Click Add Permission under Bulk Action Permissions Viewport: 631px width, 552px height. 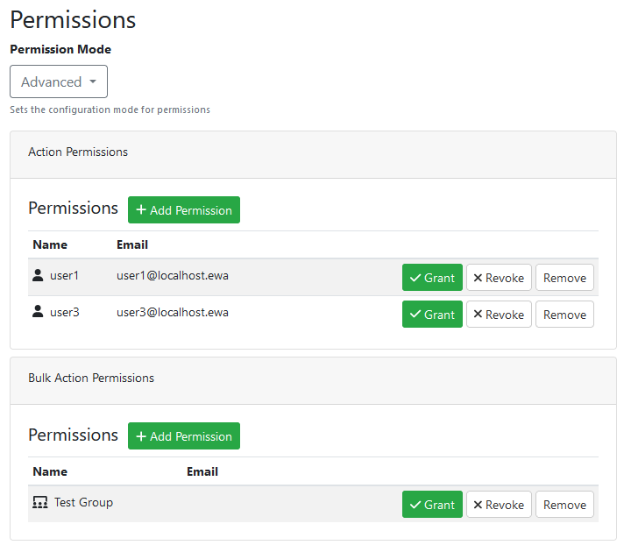click(184, 436)
